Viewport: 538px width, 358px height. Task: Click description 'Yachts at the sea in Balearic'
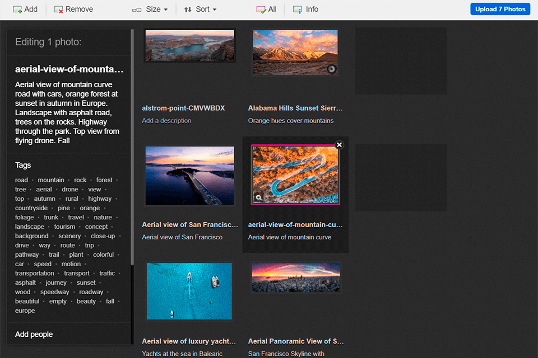tap(182, 354)
